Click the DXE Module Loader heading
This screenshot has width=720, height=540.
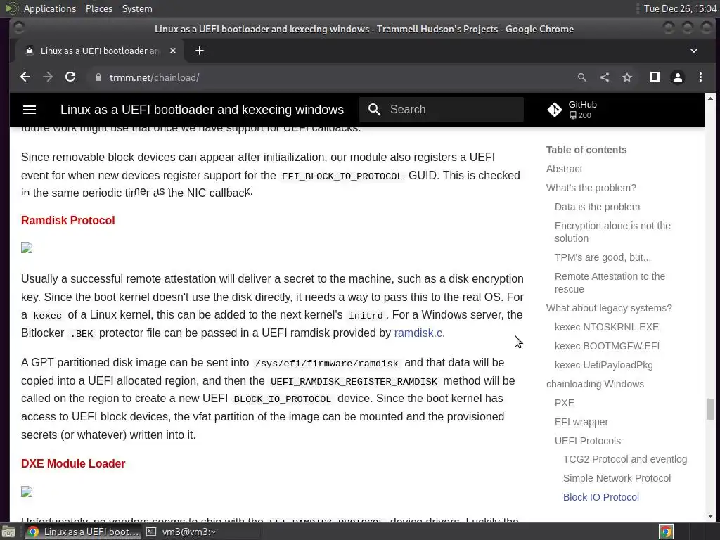tap(73, 464)
